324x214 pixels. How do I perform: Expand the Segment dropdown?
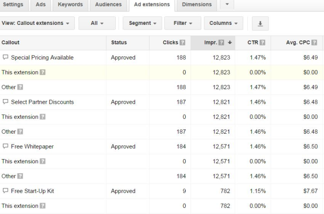tap(142, 23)
